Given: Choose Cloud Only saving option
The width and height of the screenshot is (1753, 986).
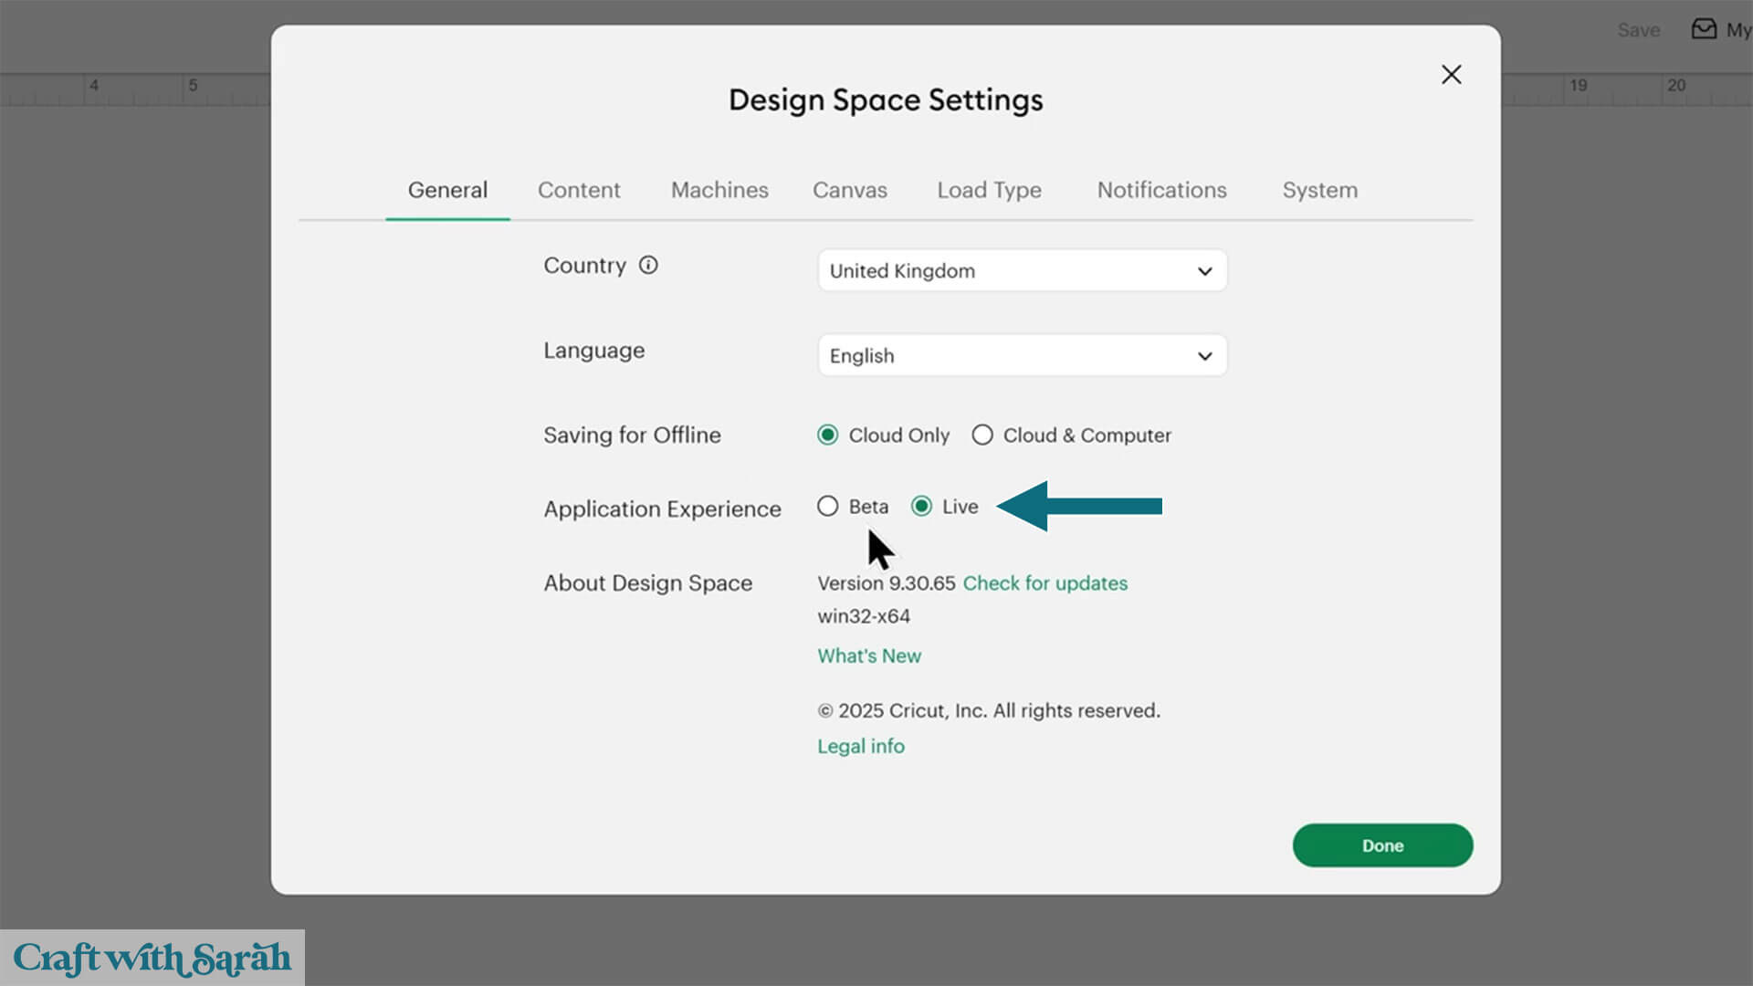Looking at the screenshot, I should 828,435.
